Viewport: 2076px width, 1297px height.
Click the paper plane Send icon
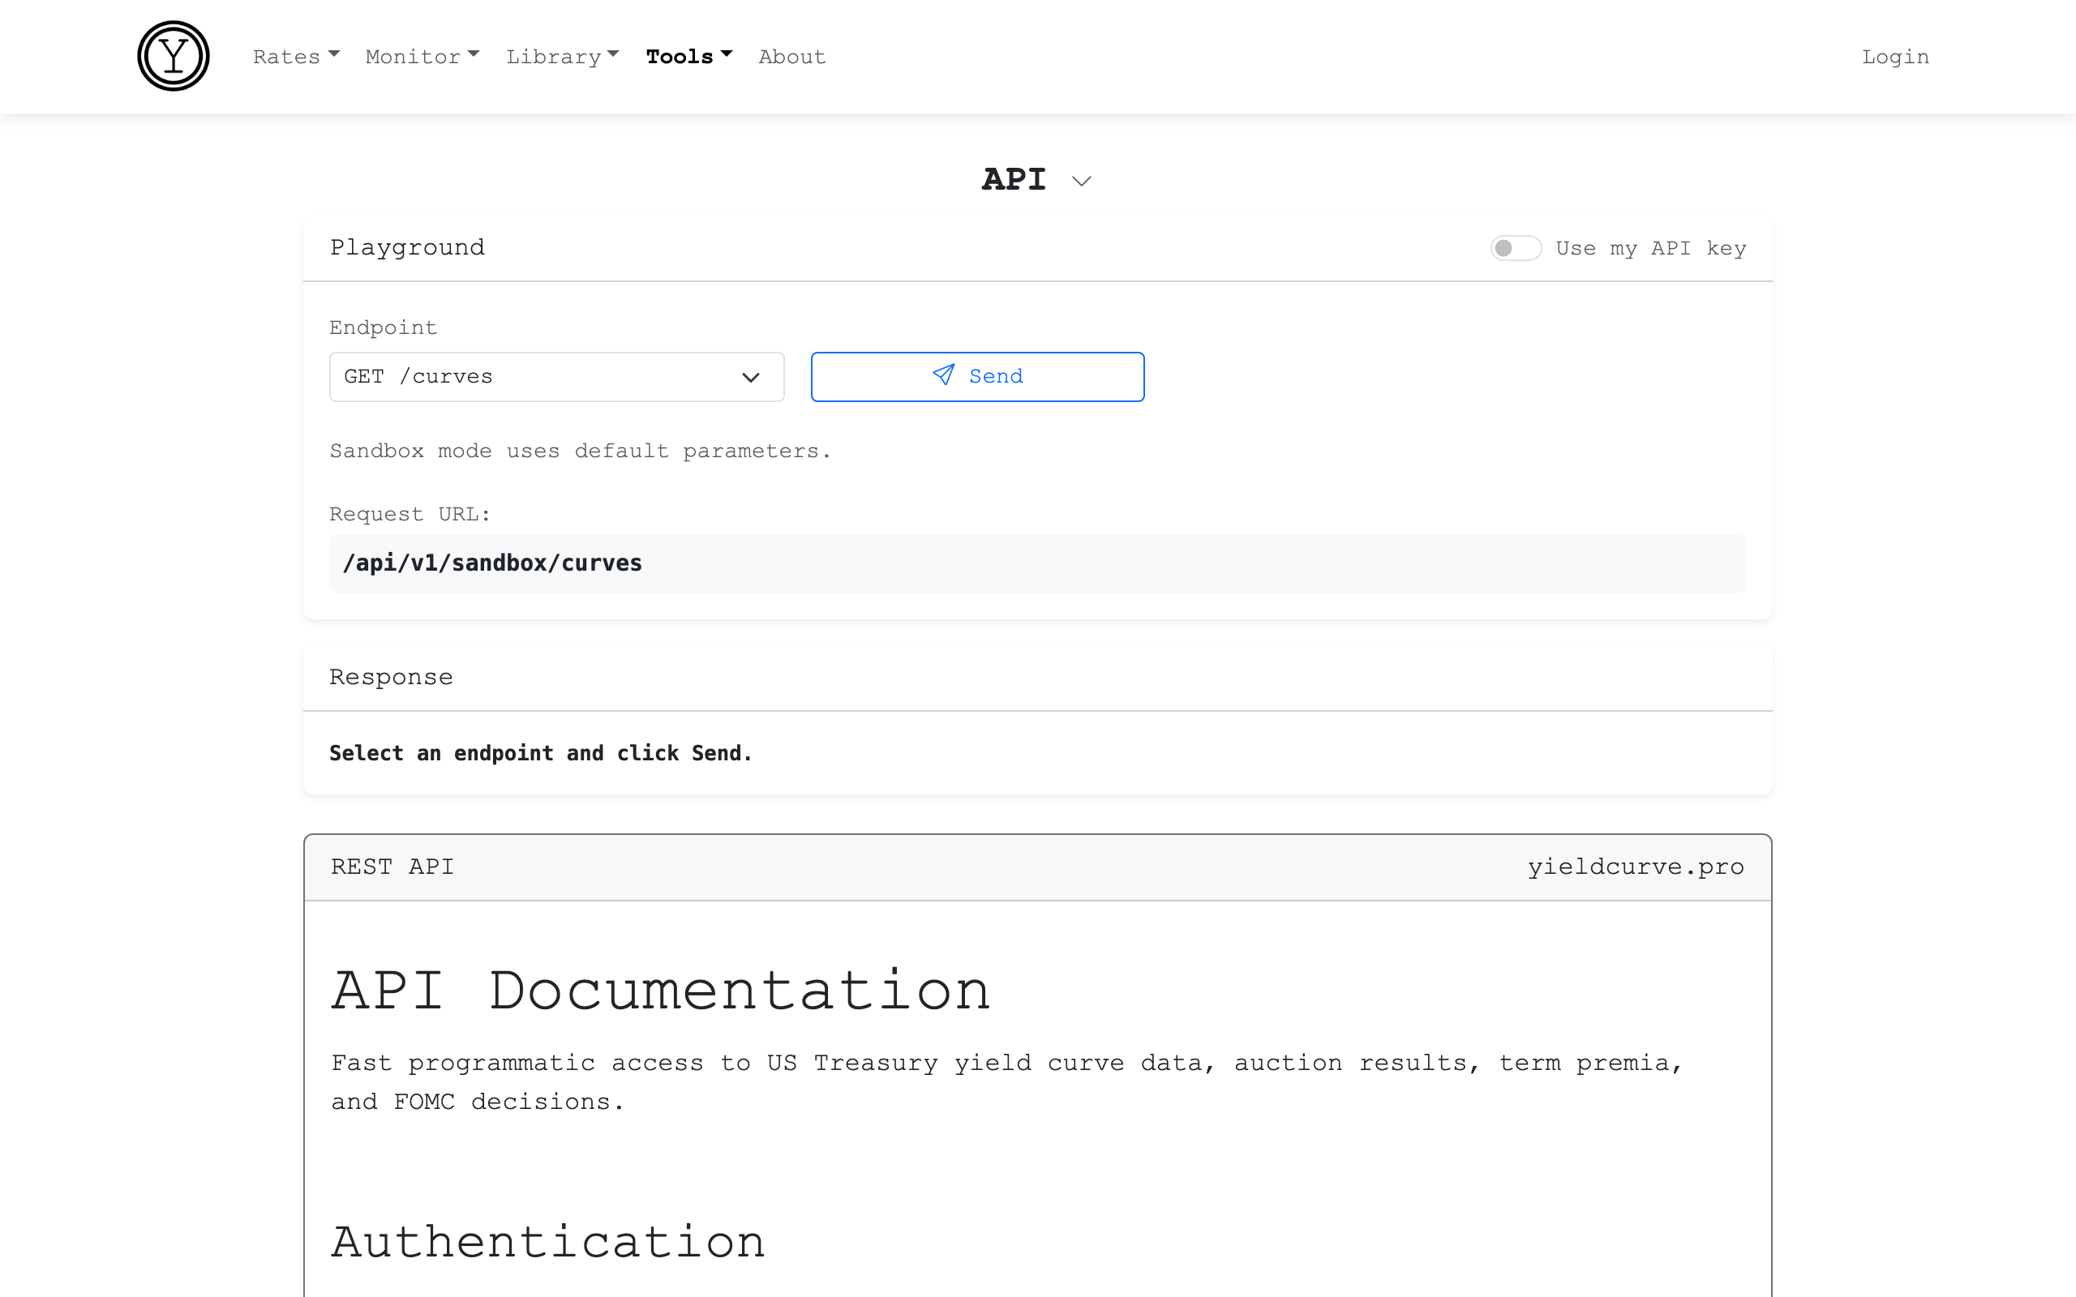point(943,375)
